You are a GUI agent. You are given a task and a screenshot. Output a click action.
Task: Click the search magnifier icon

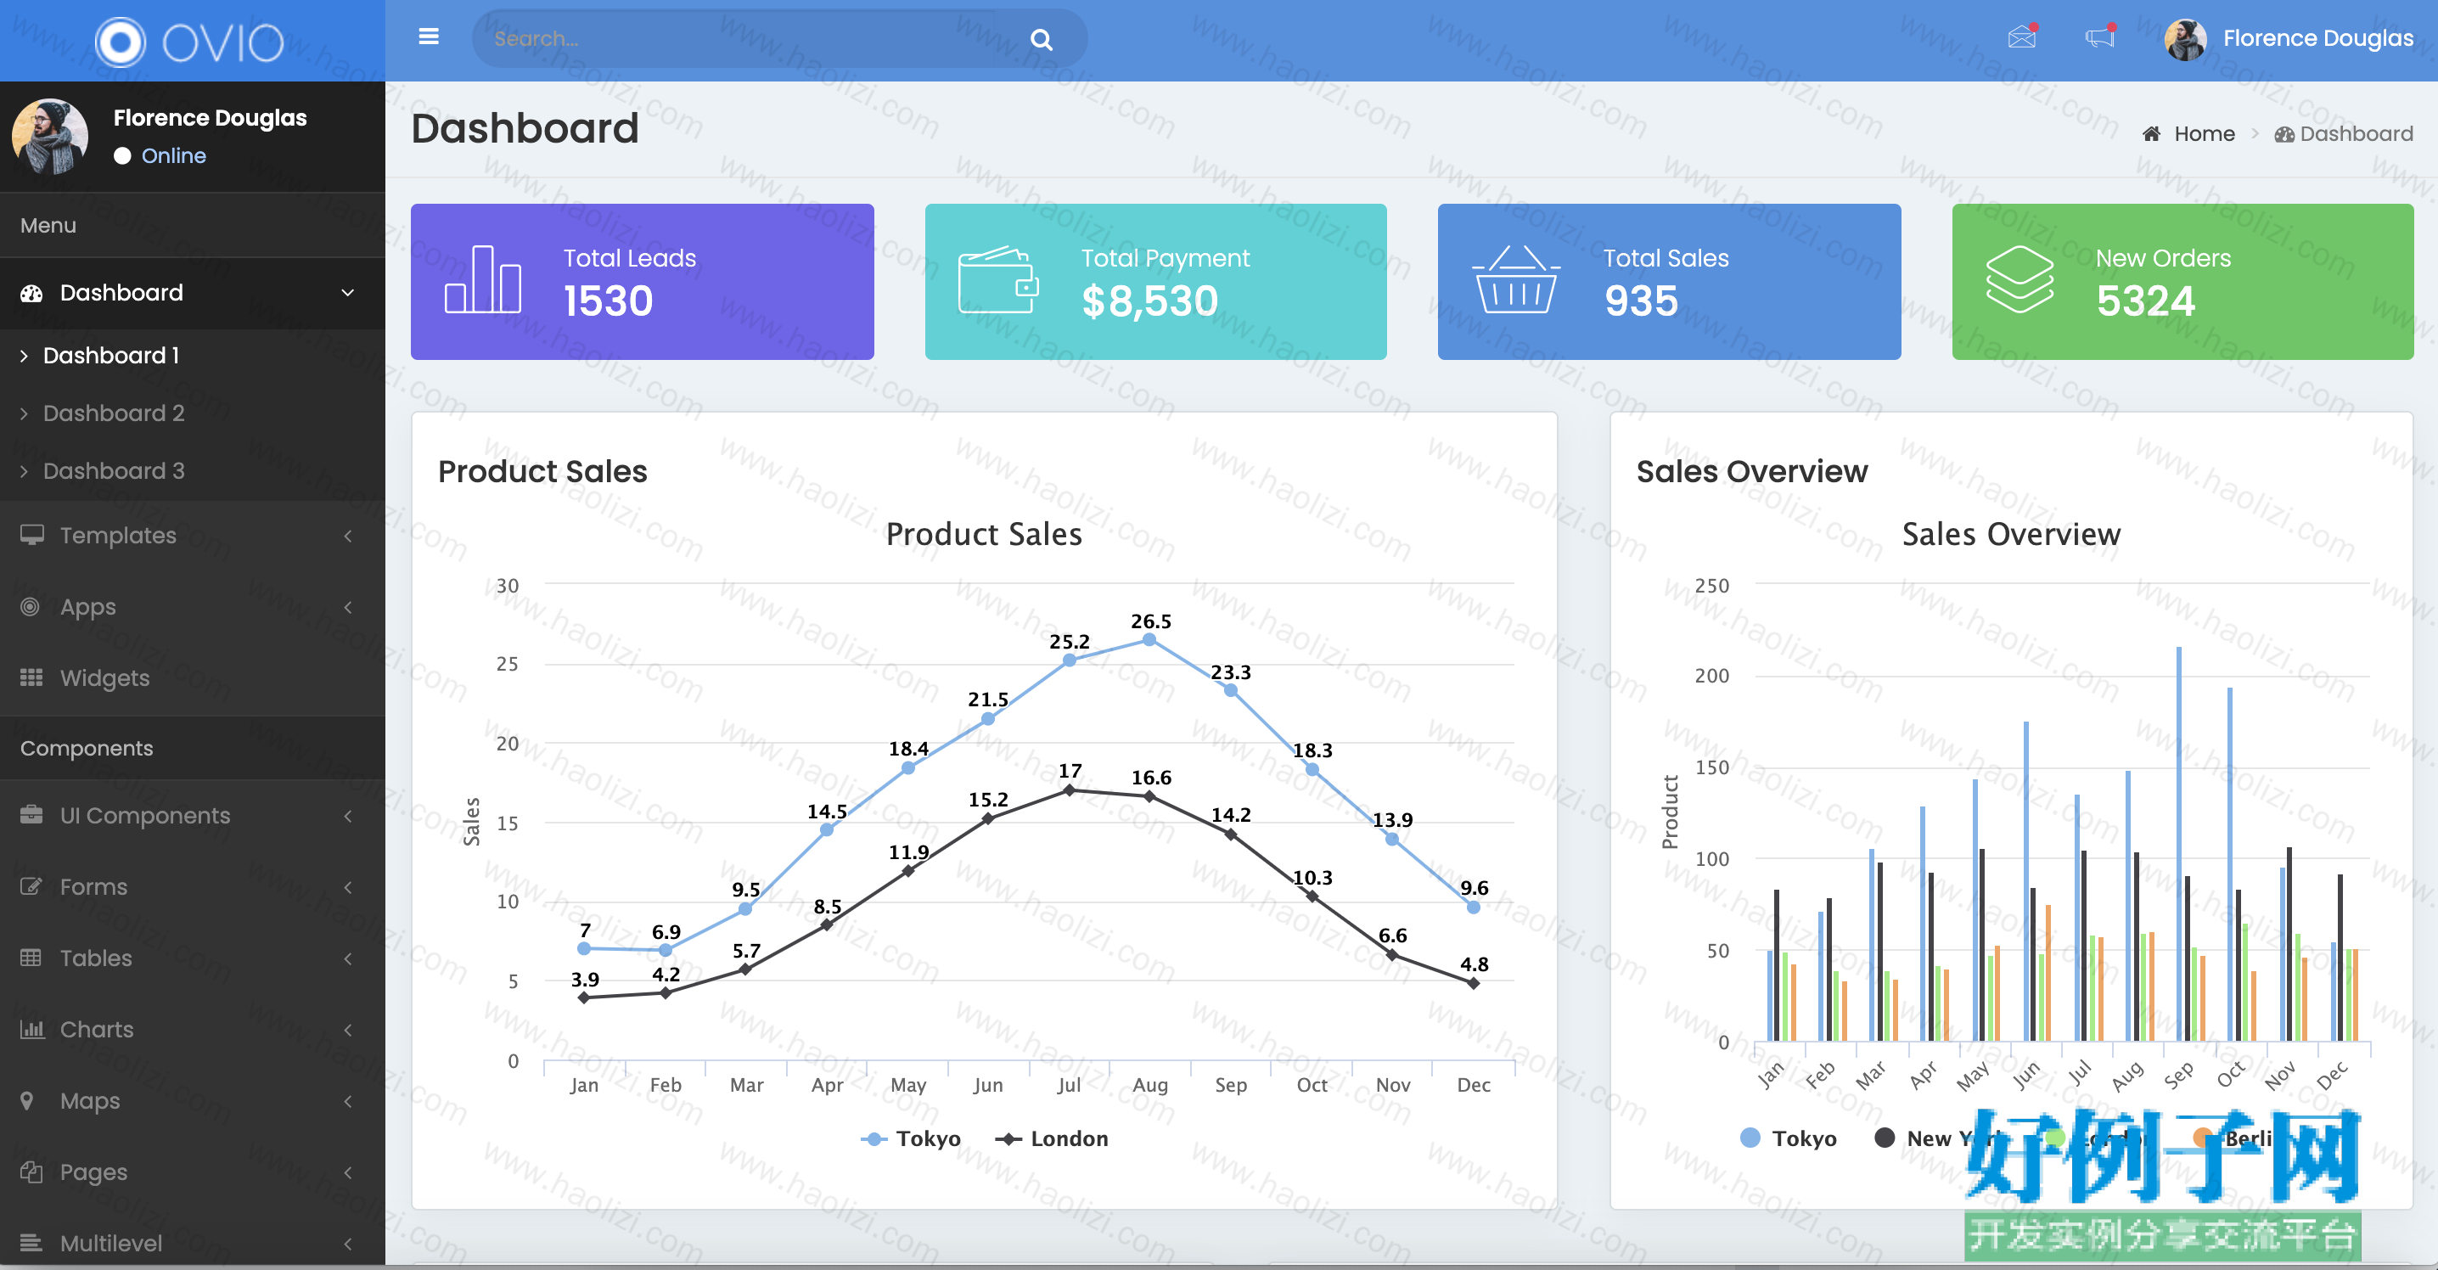pyautogui.click(x=1041, y=40)
